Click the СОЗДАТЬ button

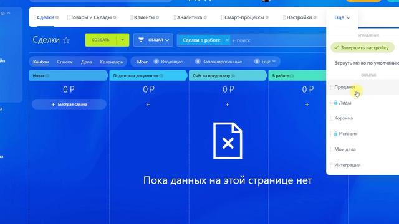[x=101, y=40]
